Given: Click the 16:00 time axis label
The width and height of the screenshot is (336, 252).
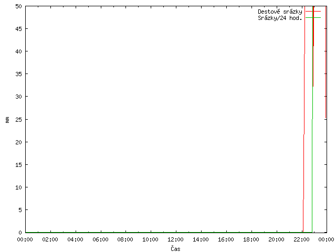Looking at the screenshot, I should [x=226, y=239].
